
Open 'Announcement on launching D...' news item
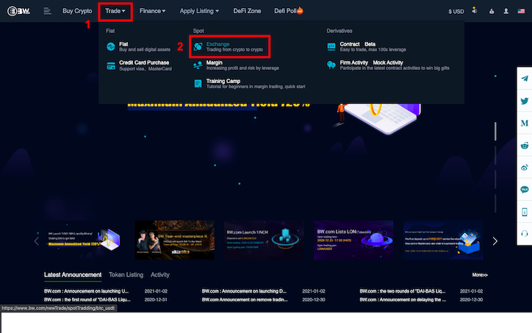[244, 291]
